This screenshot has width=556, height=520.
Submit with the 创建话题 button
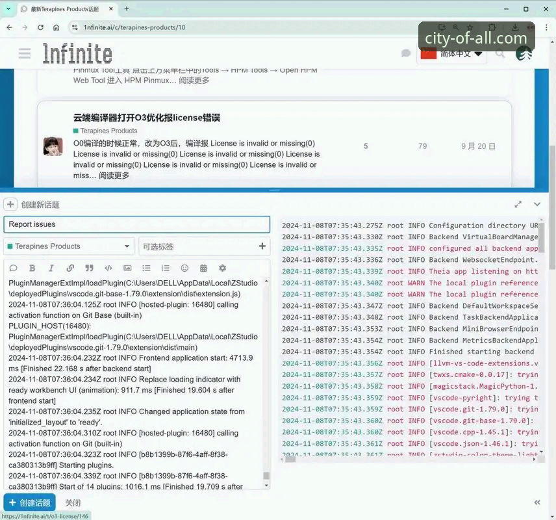pos(30,503)
